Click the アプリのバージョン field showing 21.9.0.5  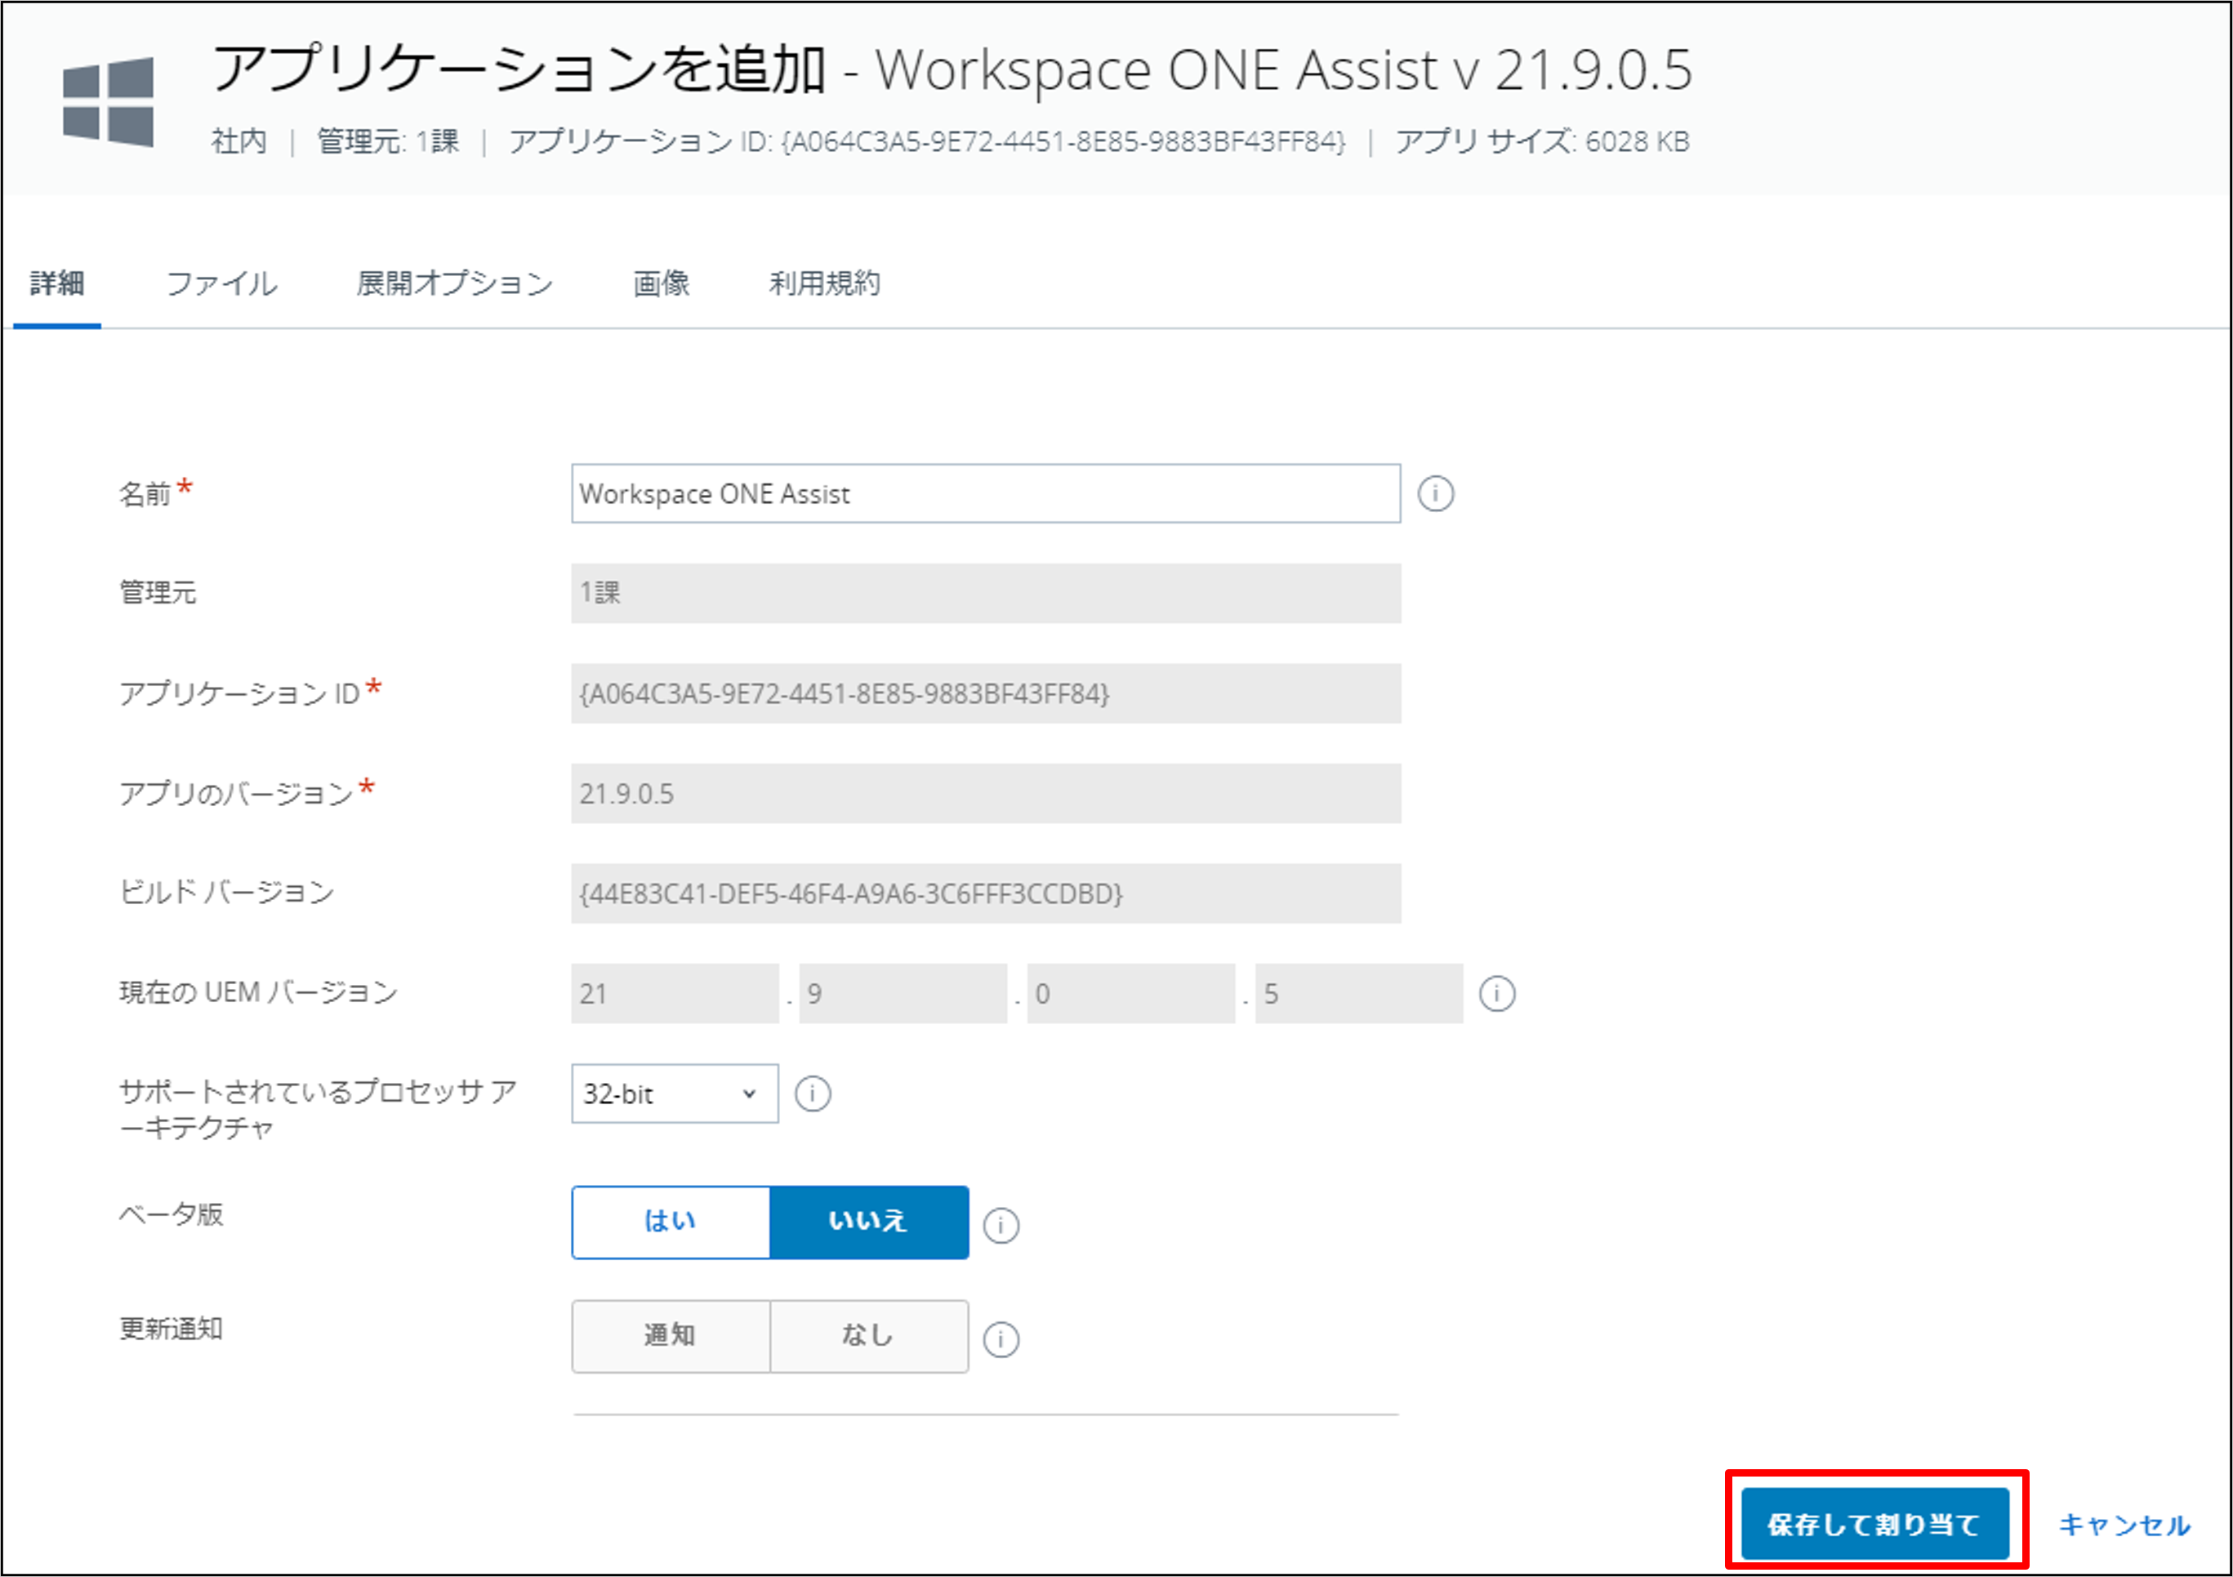pos(985,793)
